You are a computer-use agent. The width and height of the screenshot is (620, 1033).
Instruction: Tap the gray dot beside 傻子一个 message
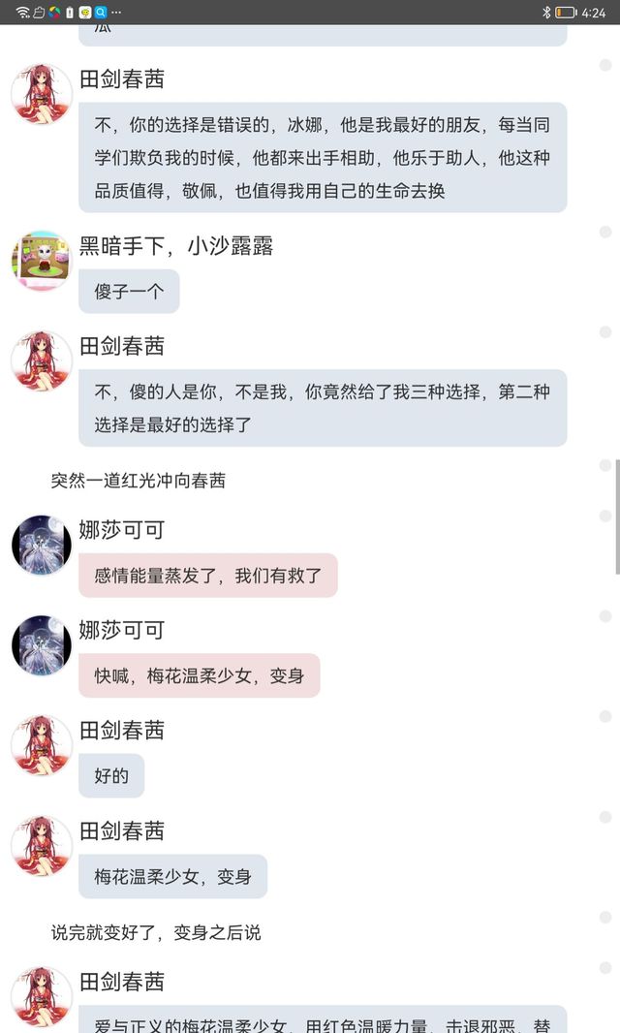(x=604, y=232)
